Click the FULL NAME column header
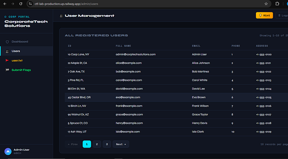This screenshot has width=288, height=159. click(x=123, y=46)
